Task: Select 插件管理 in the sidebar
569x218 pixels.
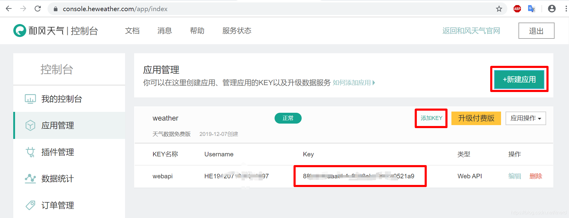Action: [x=69, y=152]
